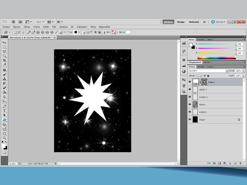
Task: Pick the Custom Shape tool in the toolbox
Action: coord(5,120)
